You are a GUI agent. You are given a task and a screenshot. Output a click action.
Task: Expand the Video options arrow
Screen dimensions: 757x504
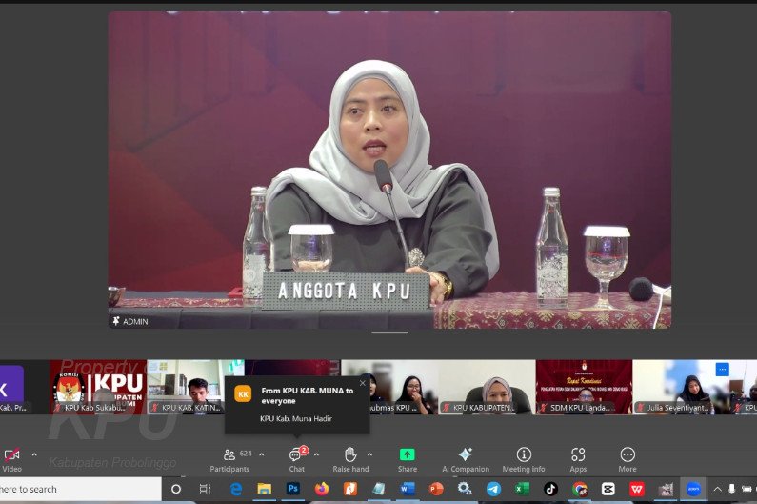pos(34,454)
